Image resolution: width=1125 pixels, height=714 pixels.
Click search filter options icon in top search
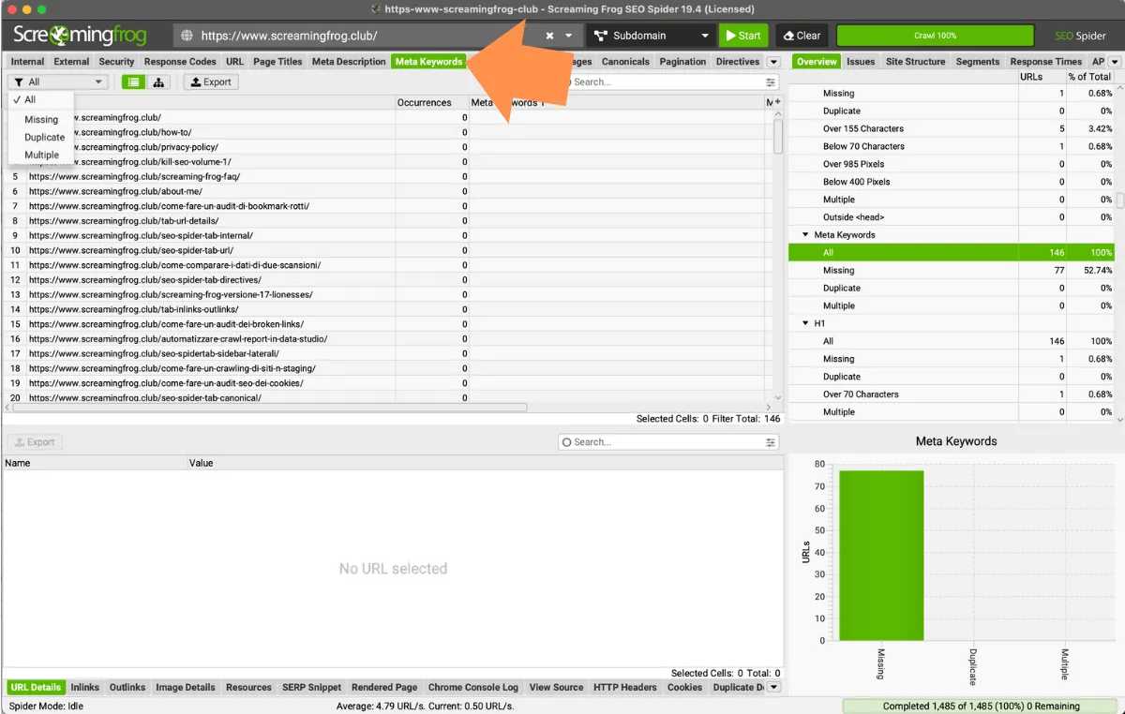tap(771, 82)
